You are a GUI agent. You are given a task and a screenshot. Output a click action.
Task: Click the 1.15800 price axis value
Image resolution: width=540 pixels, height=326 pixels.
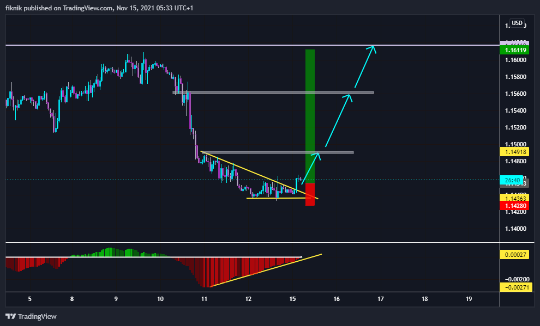[x=515, y=77]
